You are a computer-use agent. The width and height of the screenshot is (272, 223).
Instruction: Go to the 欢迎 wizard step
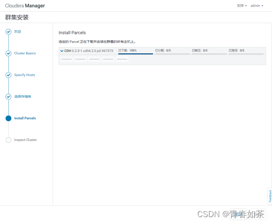tap(18, 32)
